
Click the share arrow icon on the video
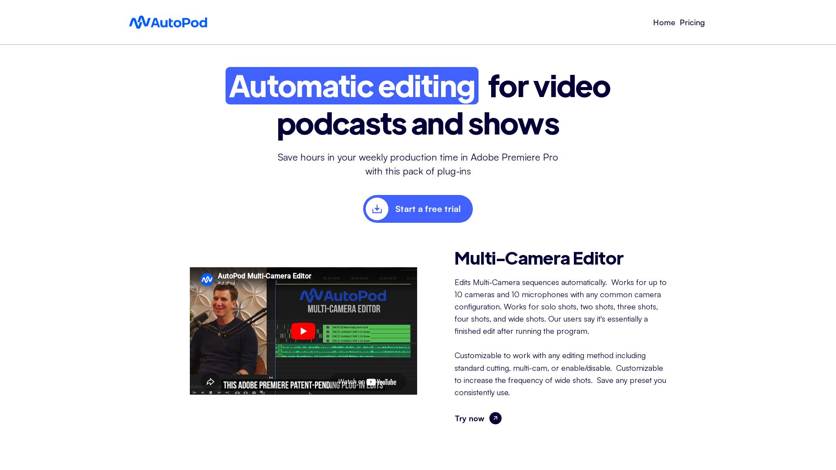click(210, 382)
